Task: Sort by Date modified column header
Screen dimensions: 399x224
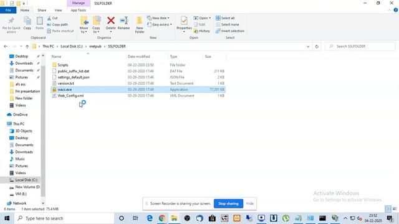Action: [x=138, y=57]
